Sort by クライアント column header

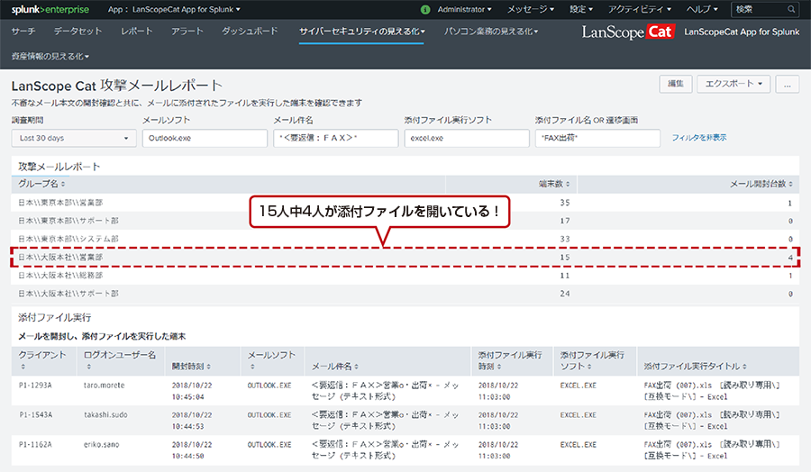[42, 360]
